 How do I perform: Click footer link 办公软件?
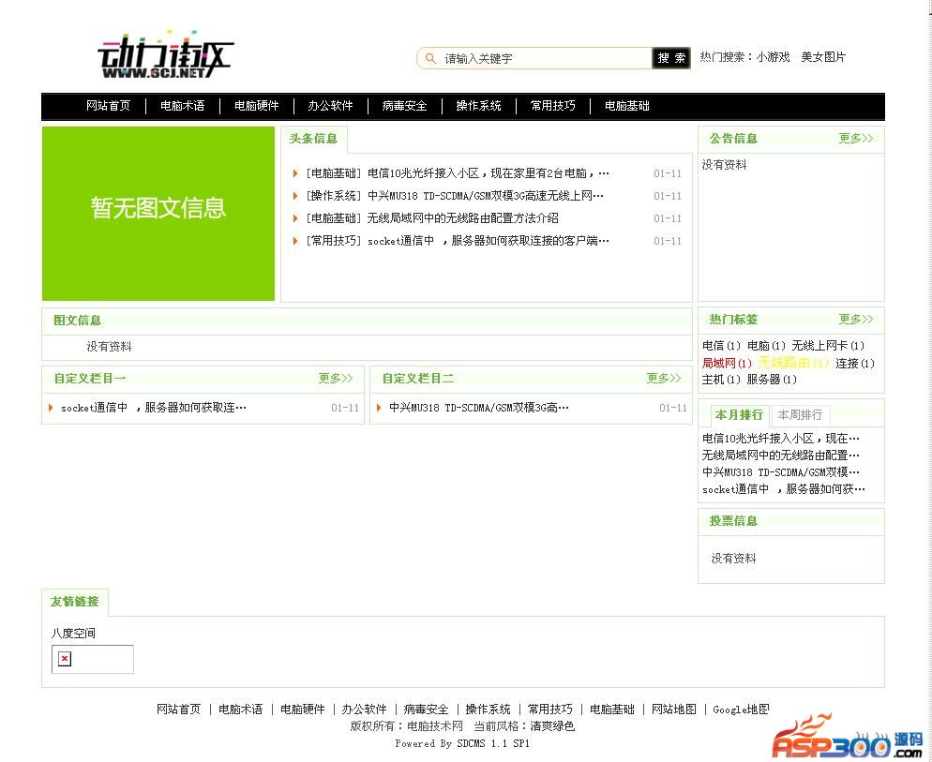(x=365, y=710)
